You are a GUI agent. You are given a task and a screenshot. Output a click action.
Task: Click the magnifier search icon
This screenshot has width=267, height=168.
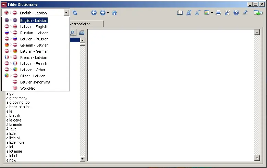pos(73,33)
